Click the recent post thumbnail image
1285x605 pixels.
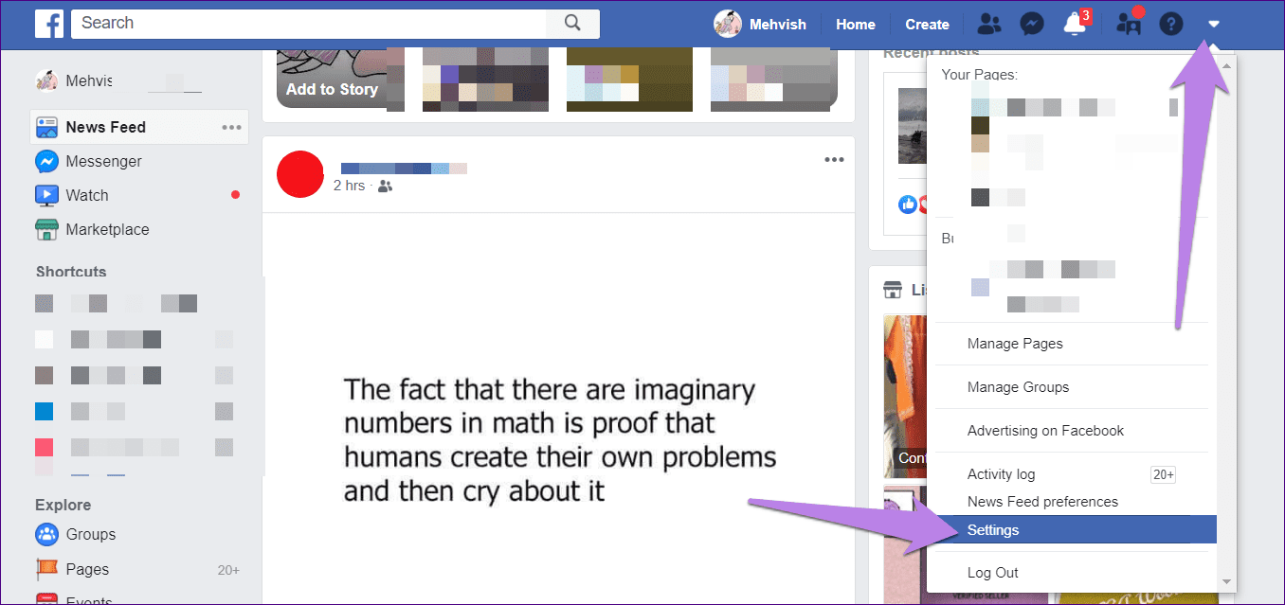click(x=912, y=127)
